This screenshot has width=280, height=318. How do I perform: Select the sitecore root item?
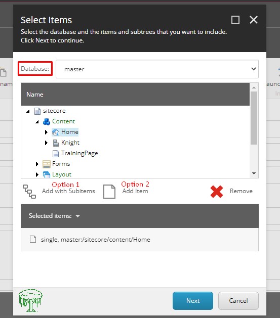click(54, 111)
